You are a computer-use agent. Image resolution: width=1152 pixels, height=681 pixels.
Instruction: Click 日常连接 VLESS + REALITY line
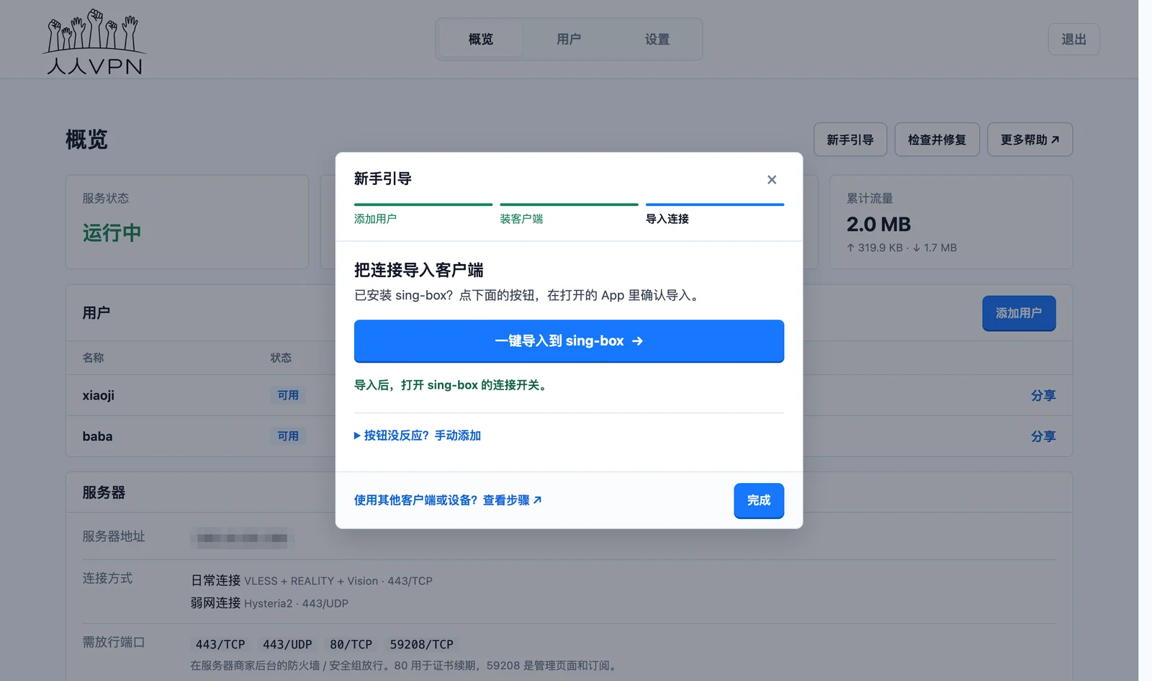(311, 581)
